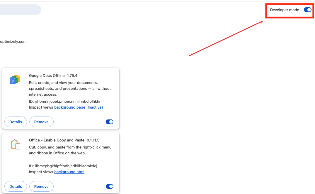Click the Google Docs Offline extension icon
The height and width of the screenshot is (194, 315).
coord(15,80)
